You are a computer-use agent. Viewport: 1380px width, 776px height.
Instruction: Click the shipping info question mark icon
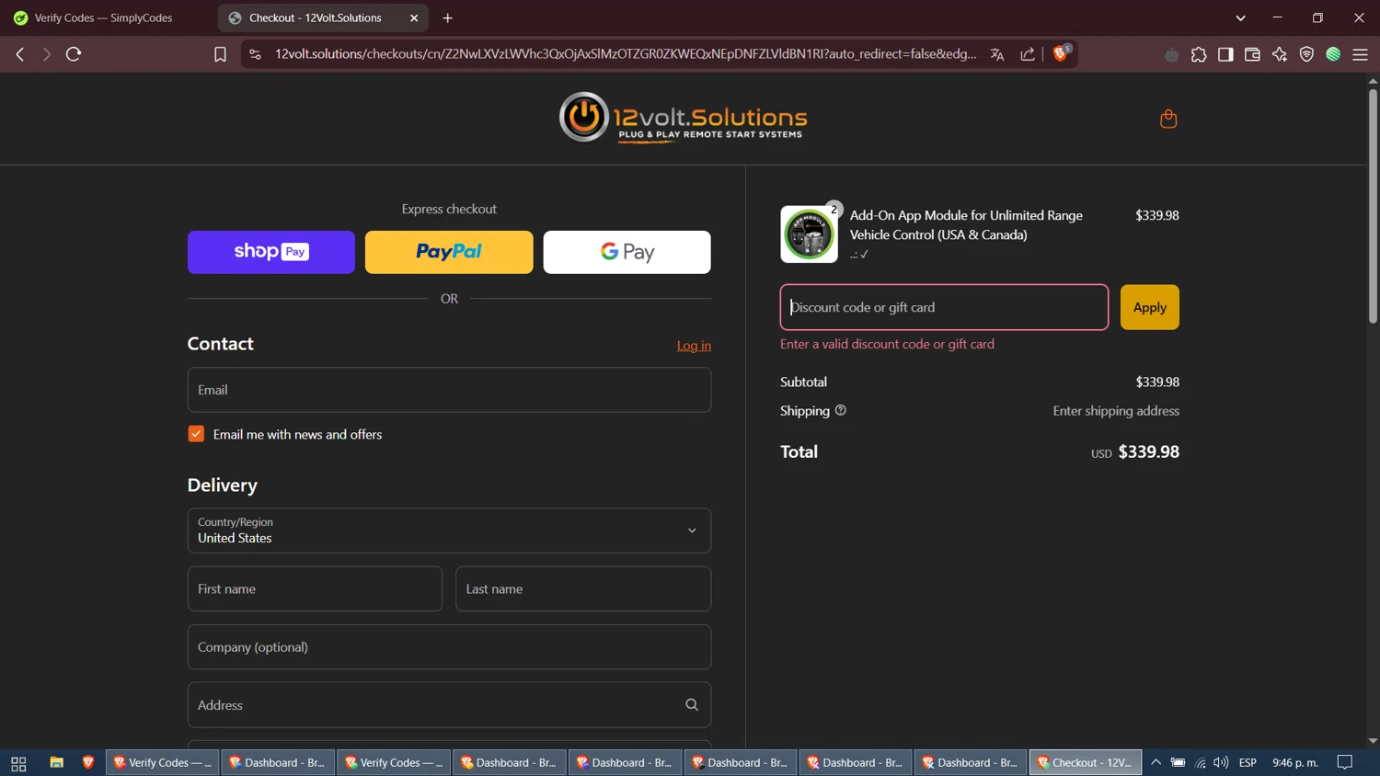pyautogui.click(x=840, y=410)
